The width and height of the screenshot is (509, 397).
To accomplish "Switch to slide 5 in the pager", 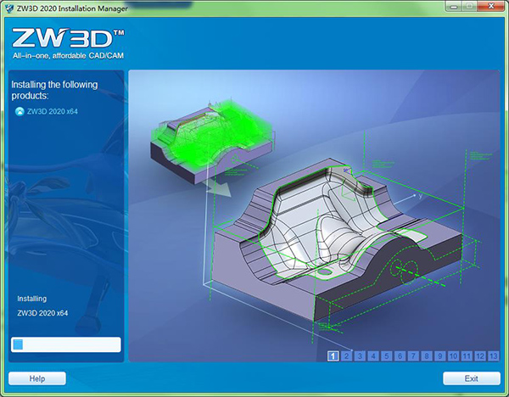I will pyautogui.click(x=387, y=355).
